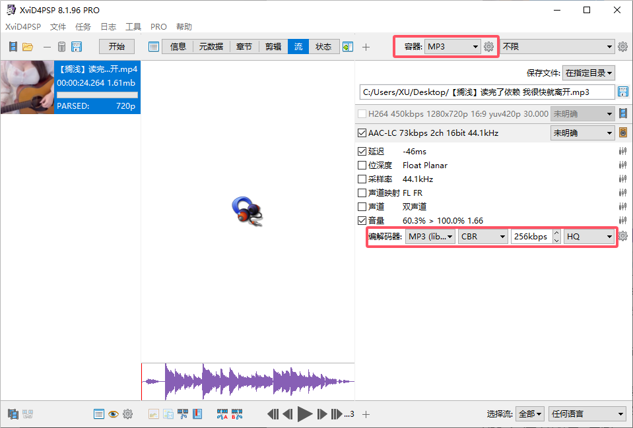The width and height of the screenshot is (633, 428).
Task: Open a video file using the folder icon
Action: pyautogui.click(x=28, y=46)
